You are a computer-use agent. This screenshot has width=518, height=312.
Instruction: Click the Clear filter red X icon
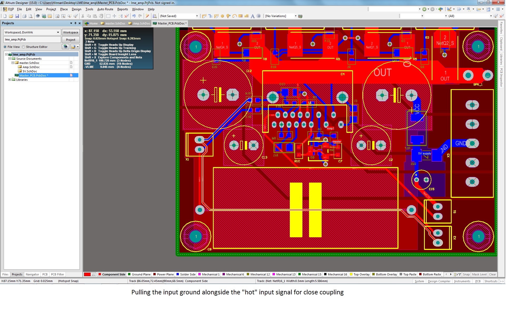pyautogui.click(x=127, y=16)
